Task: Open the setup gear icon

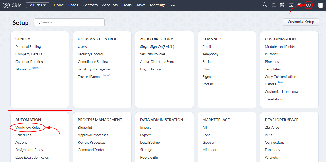Action: click(308, 5)
